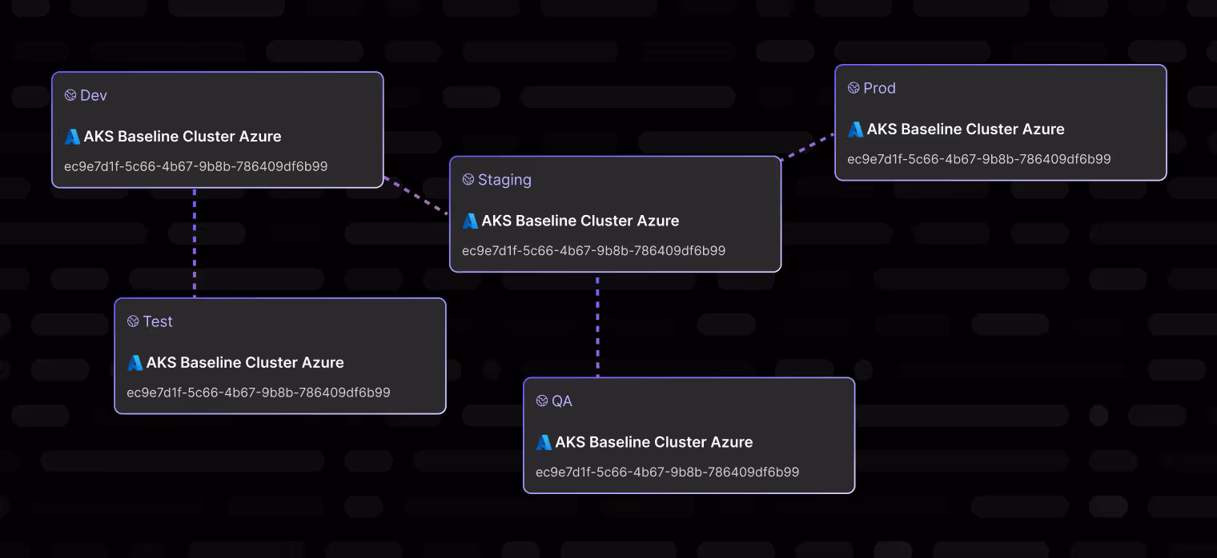The image size is (1217, 558).
Task: Click the ID ec9e7d1f text in QA card
Action: click(668, 472)
